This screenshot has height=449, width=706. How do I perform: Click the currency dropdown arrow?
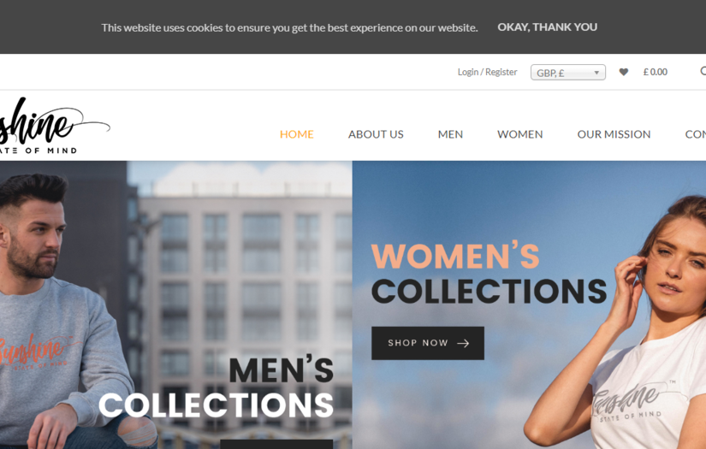point(596,73)
